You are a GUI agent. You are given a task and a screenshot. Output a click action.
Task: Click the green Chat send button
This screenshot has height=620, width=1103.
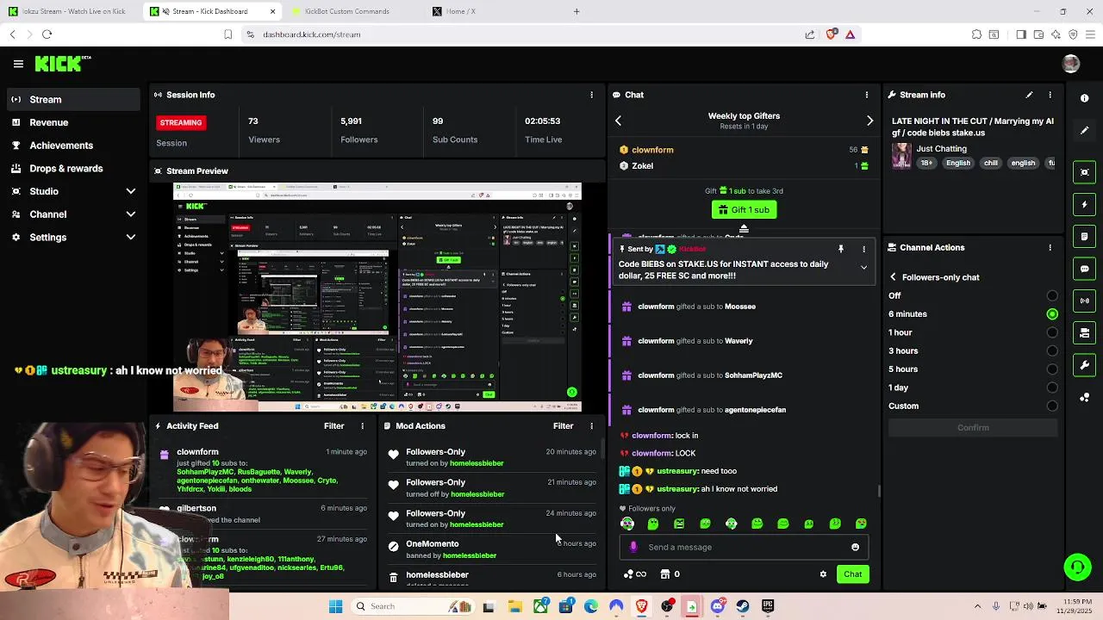[852, 574]
